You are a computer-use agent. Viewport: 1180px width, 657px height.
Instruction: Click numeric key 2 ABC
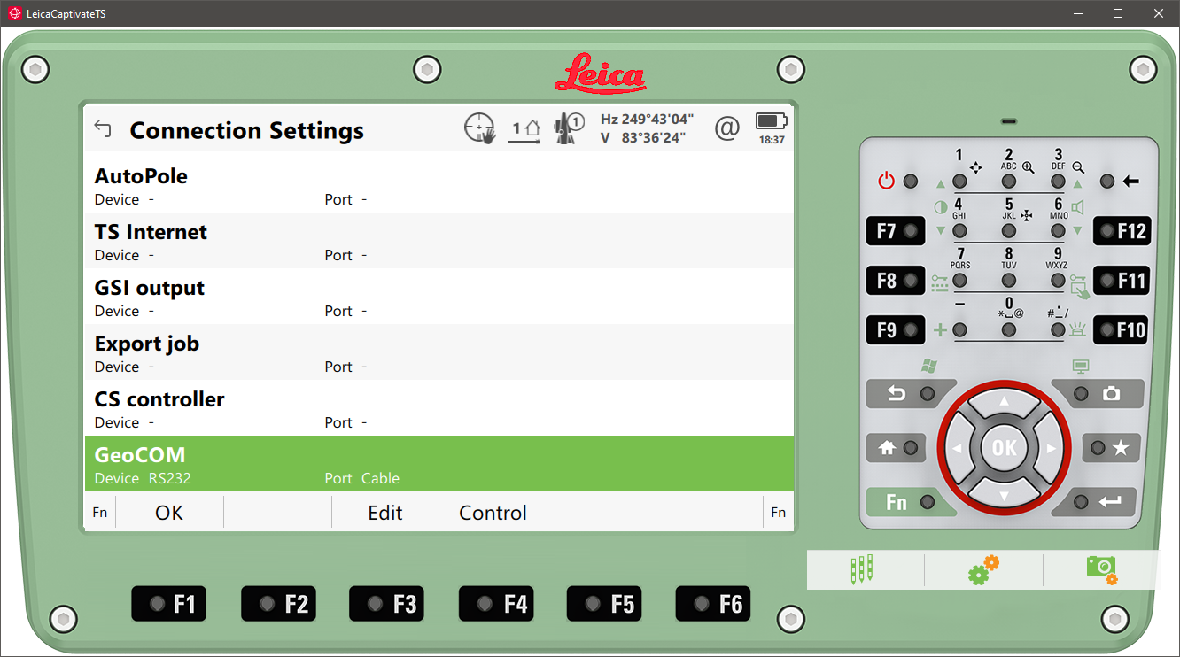pyautogui.click(x=1009, y=182)
